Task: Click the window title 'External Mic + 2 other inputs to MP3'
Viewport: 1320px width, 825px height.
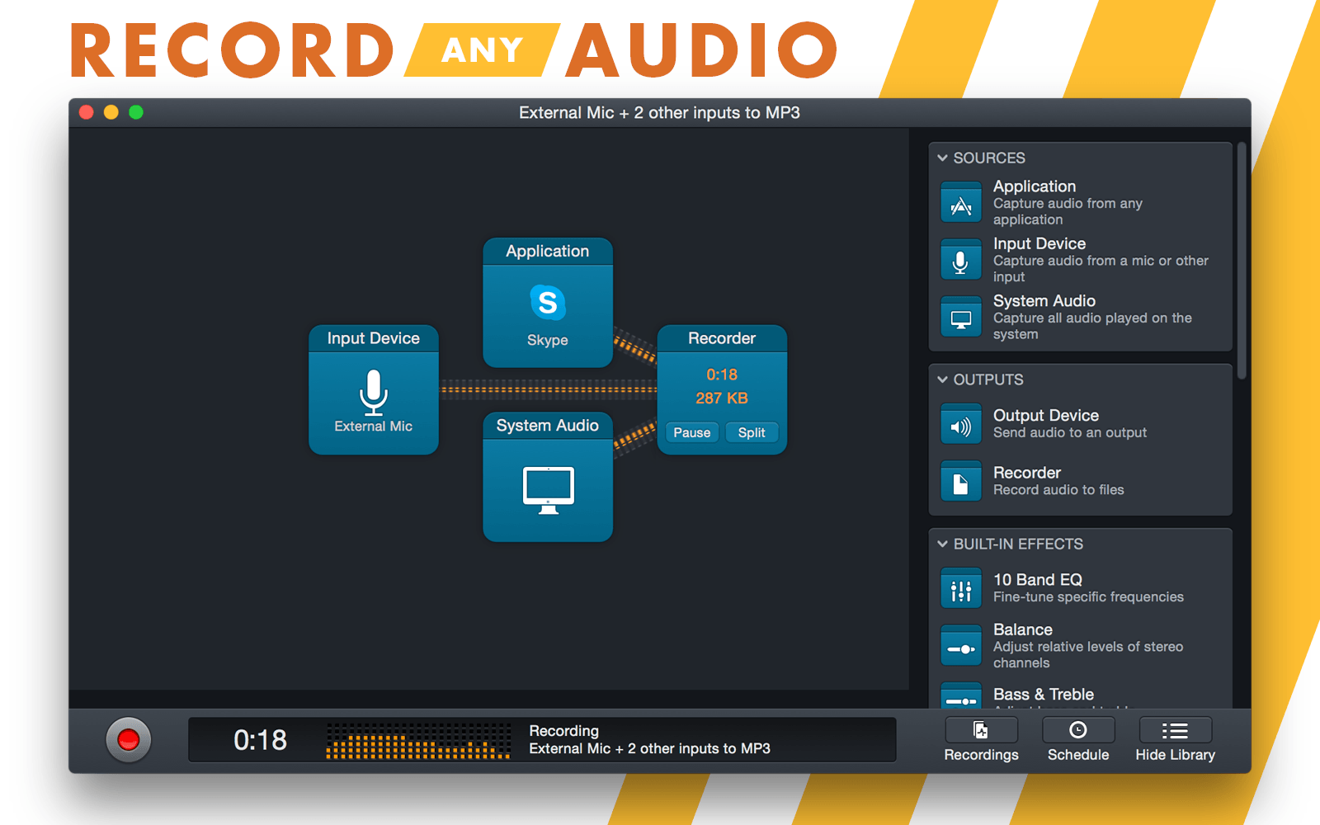Action: tap(659, 113)
